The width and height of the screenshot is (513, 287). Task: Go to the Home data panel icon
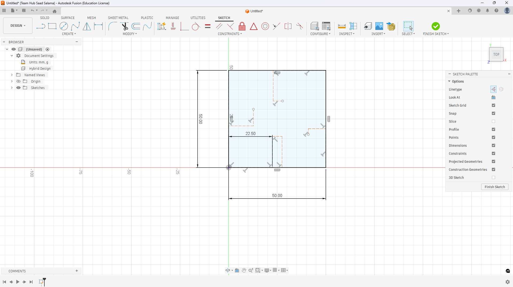[x=55, y=11]
